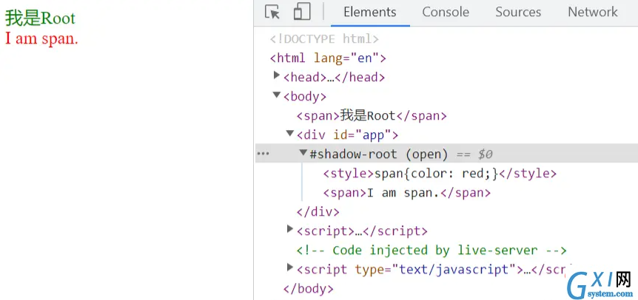The height and width of the screenshot is (300, 638).
Task: Collapse the body element node
Action: click(277, 95)
